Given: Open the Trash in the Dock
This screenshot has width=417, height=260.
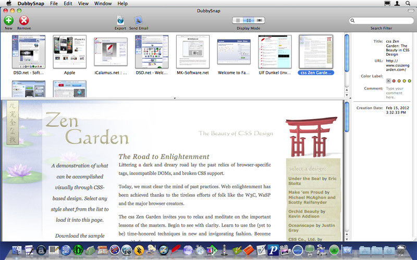Looking at the screenshot, I should pos(401,250).
